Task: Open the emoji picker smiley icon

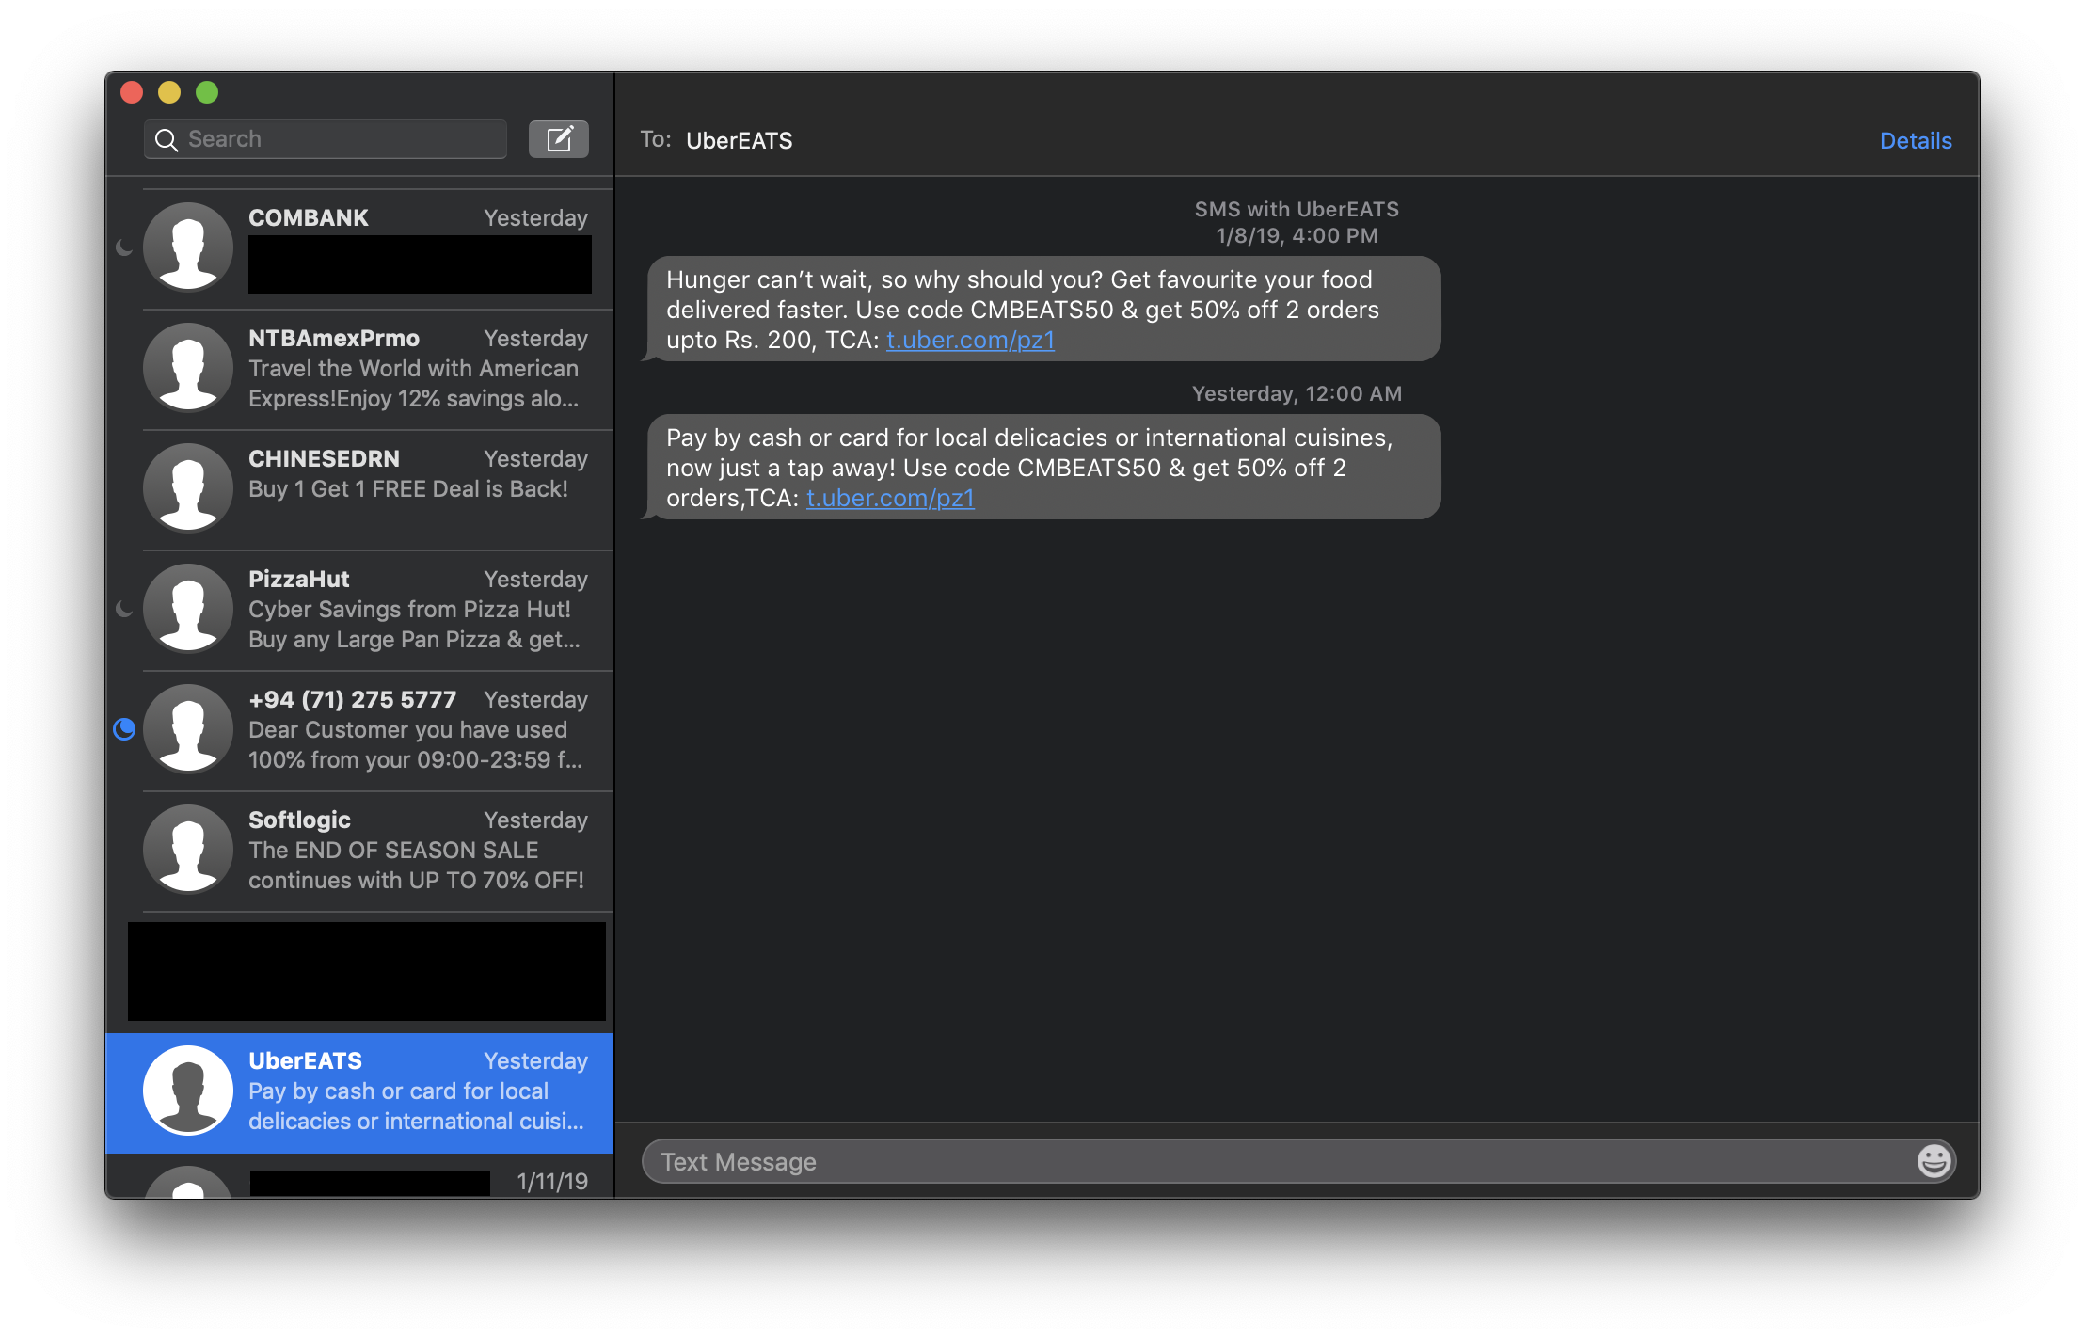Action: (1934, 1161)
